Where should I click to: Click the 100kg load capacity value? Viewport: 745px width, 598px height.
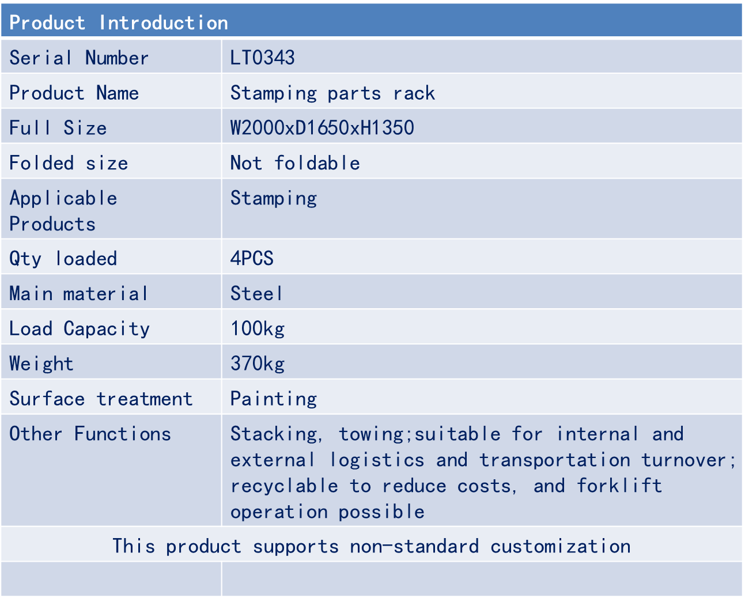pos(258,328)
